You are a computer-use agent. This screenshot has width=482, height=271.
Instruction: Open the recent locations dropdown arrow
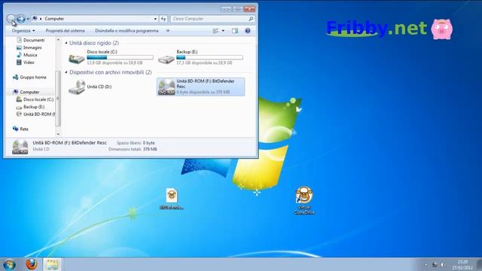pyautogui.click(x=28, y=19)
